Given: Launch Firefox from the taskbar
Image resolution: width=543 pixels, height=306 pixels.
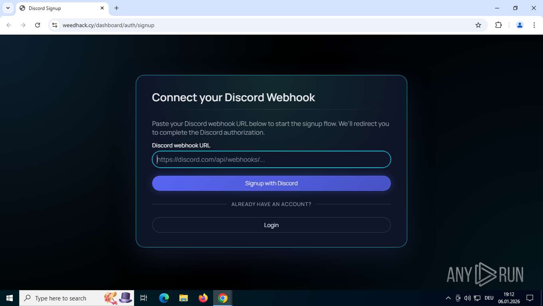Looking at the screenshot, I should coord(203,298).
